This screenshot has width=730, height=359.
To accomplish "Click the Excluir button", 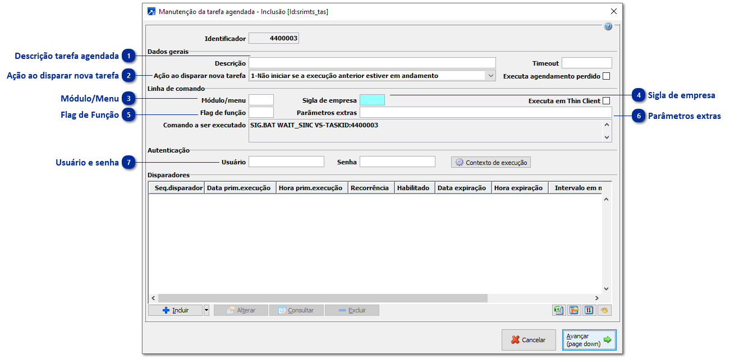I will point(352,310).
